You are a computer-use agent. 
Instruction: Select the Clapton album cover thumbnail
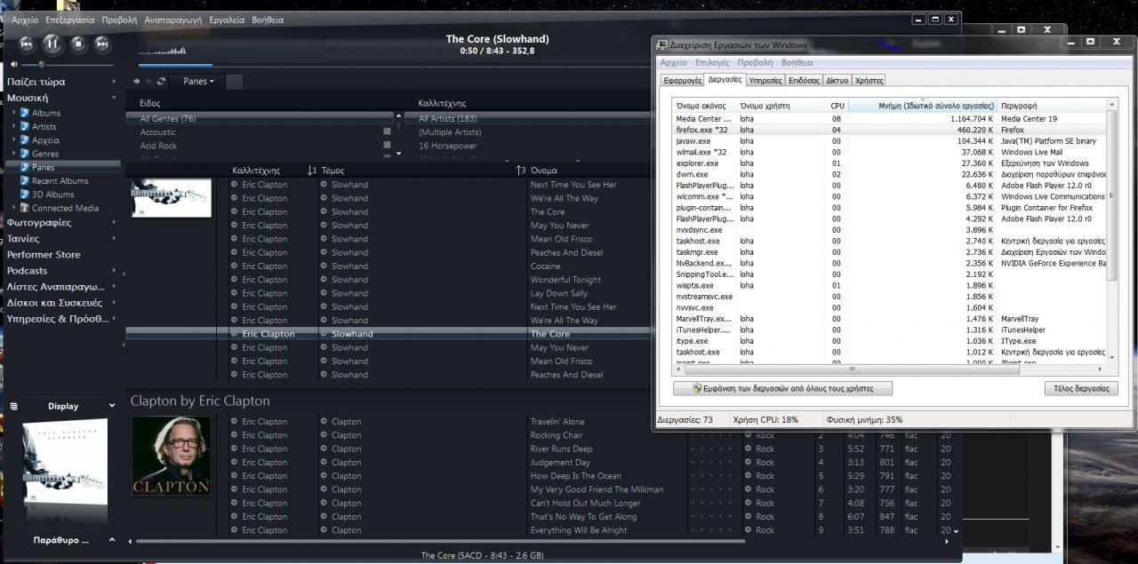pyautogui.click(x=171, y=456)
